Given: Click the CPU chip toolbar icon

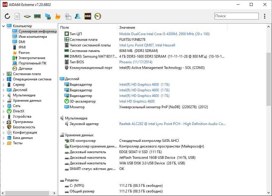Looking at the screenshot, I should click(27, 16).
